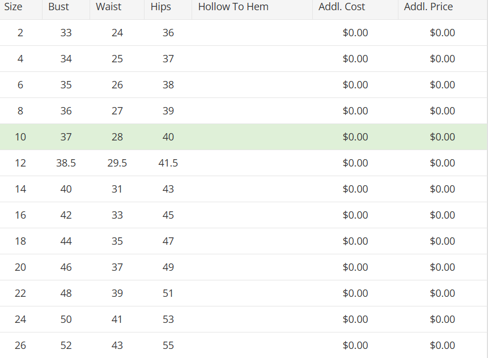This screenshot has width=488, height=358.
Task: Click the Addl. Price for size 4
Action: point(443,59)
